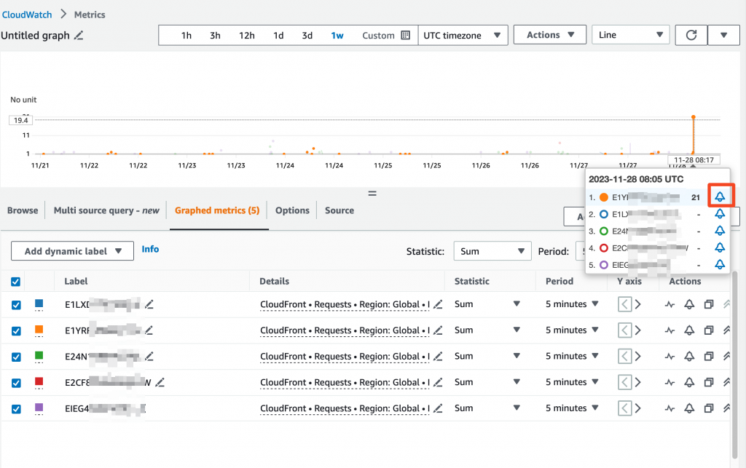
Task: Uncheck the E1YRF metric checkbox
Action: coord(16,330)
